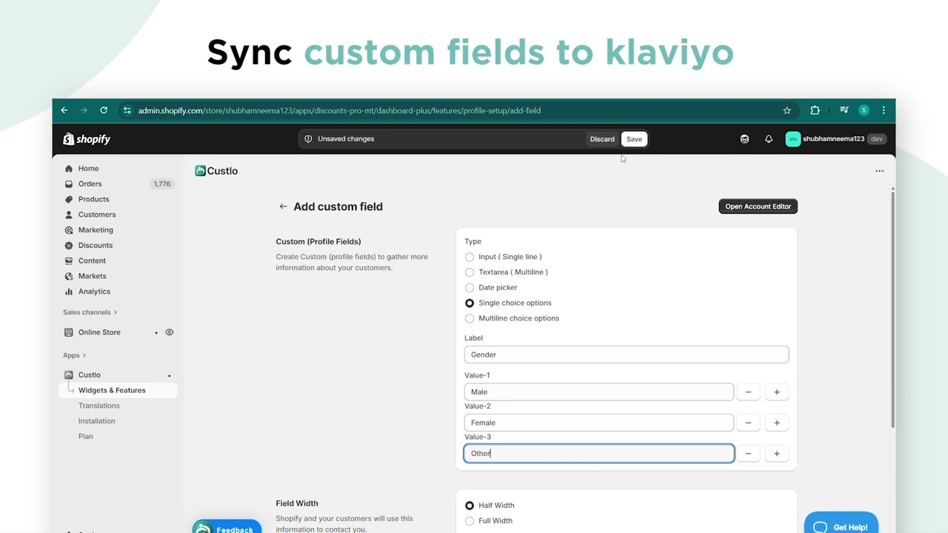Viewport: 948px width, 533px height.
Task: Click the dev badge beside the store name
Action: [877, 139]
